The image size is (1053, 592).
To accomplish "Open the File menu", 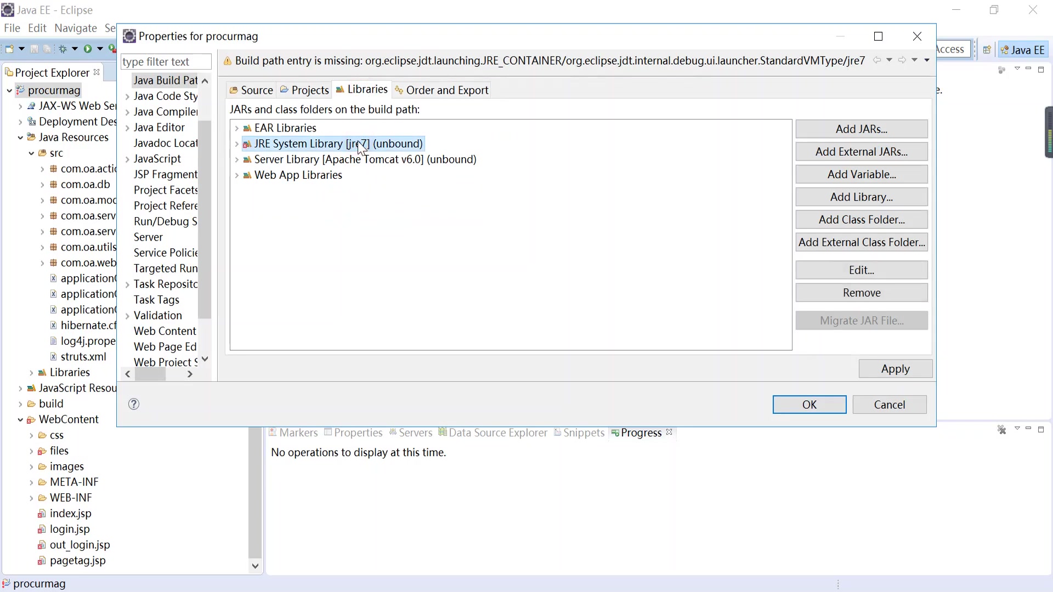I will pyautogui.click(x=12, y=28).
